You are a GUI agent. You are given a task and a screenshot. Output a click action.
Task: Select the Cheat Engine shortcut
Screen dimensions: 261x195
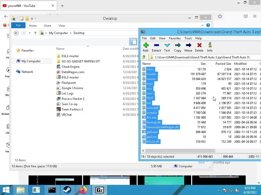[x=70, y=67]
